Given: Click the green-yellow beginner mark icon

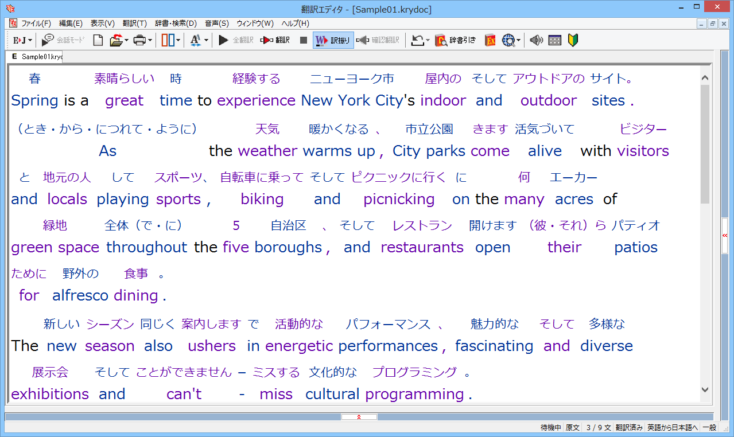Looking at the screenshot, I should point(573,40).
